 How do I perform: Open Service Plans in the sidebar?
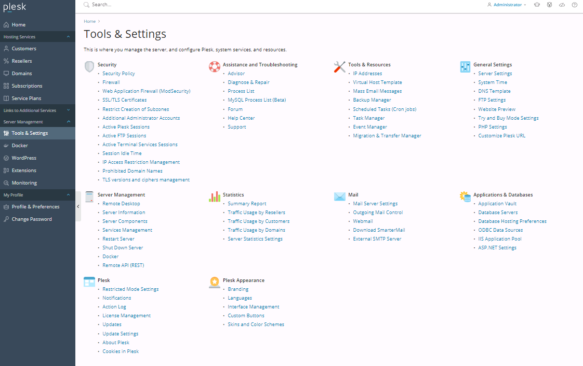tap(37, 98)
